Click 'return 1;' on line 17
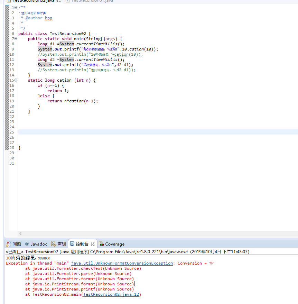The width and height of the screenshot is (298, 304). pyautogui.click(x=58, y=91)
